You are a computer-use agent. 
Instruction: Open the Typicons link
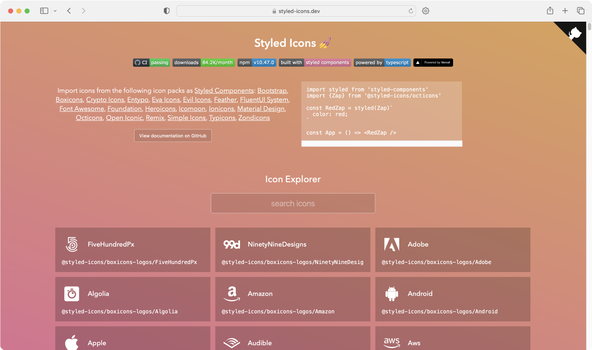[x=222, y=118]
